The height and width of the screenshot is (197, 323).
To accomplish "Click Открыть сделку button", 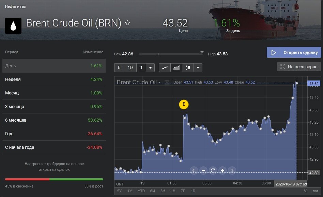I will tap(294, 53).
